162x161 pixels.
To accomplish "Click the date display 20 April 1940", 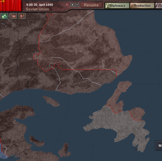I will point(40,5).
